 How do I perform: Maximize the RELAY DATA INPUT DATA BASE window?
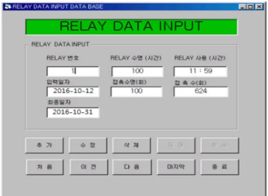pyautogui.click(x=251, y=7)
